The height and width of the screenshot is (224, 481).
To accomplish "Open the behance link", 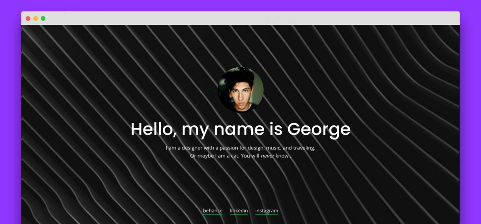I will pos(212,211).
